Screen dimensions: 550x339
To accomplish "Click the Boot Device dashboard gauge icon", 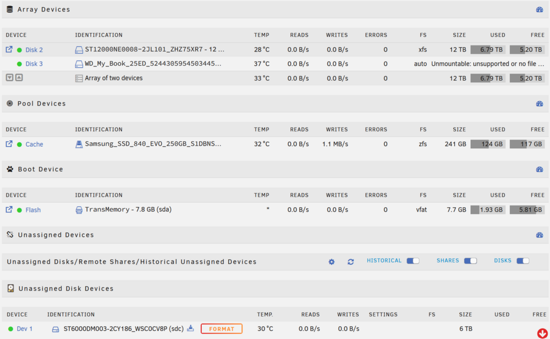I will coord(540,169).
